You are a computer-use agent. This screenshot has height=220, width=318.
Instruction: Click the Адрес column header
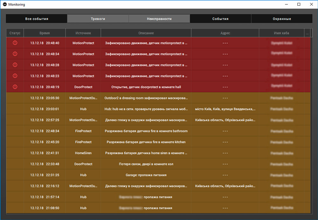pyautogui.click(x=225, y=33)
